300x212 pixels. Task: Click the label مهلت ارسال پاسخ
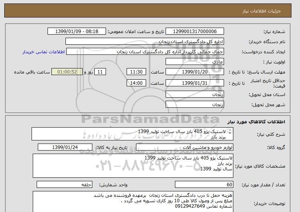[266, 72]
